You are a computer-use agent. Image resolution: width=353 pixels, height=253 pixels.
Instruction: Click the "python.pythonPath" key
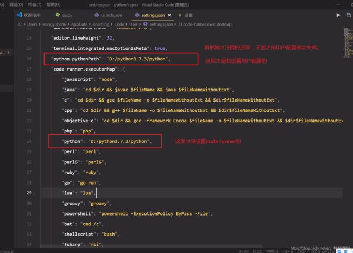[76, 59]
